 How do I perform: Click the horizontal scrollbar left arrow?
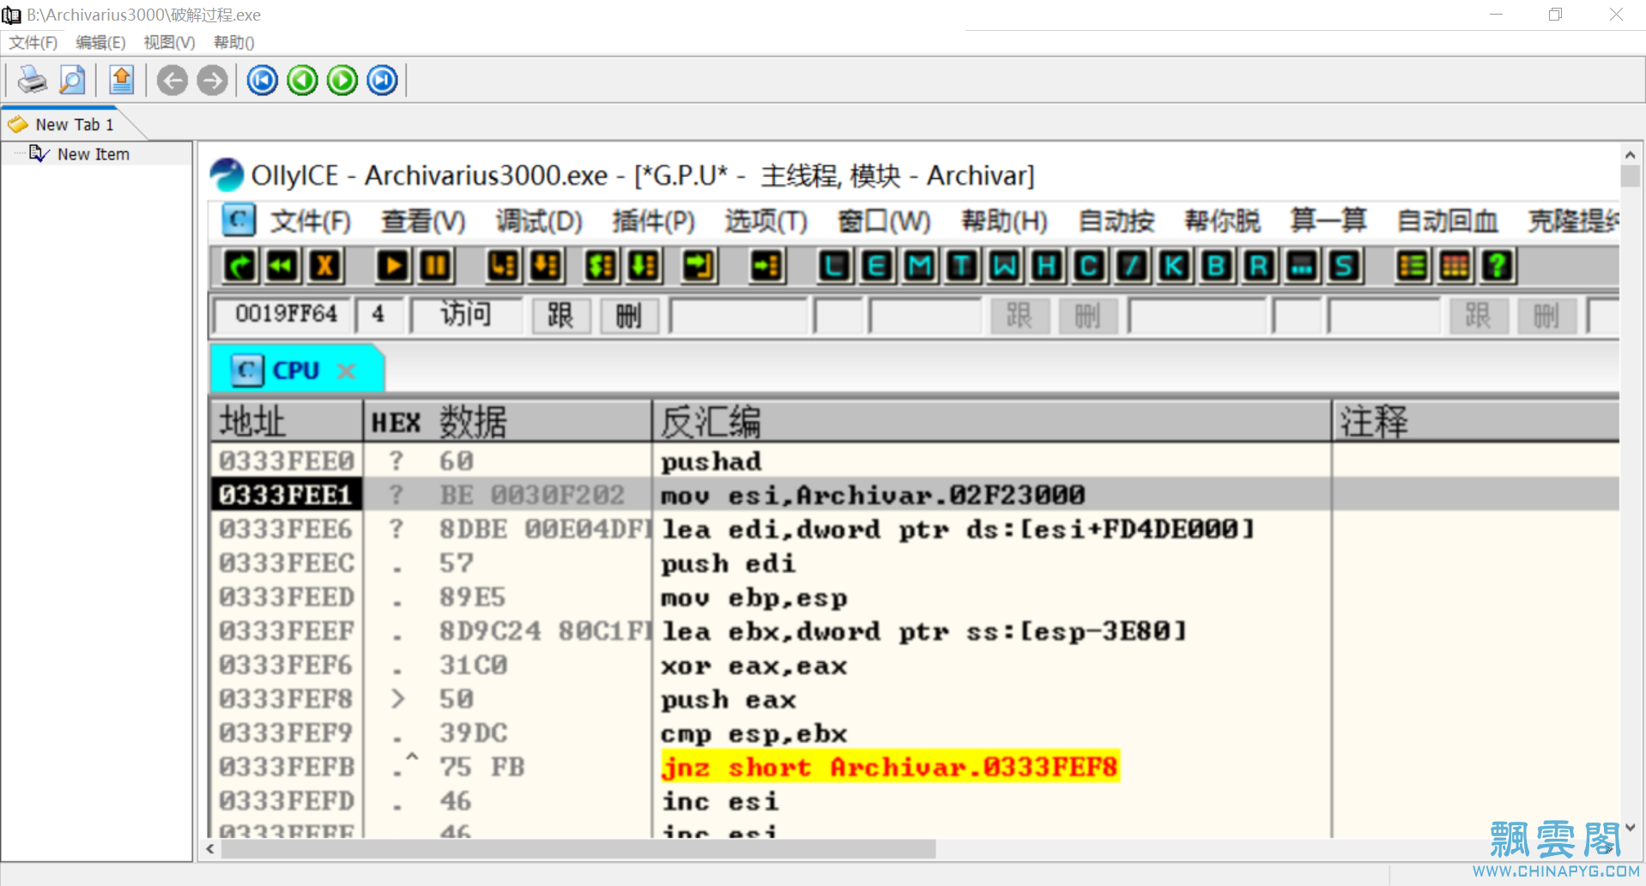pos(210,848)
